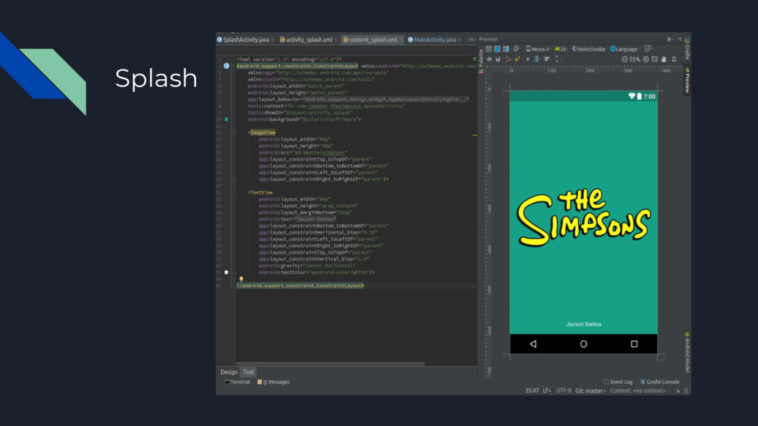The image size is (758, 426).
Task: Open the Gradle side panel
Action: 688,48
